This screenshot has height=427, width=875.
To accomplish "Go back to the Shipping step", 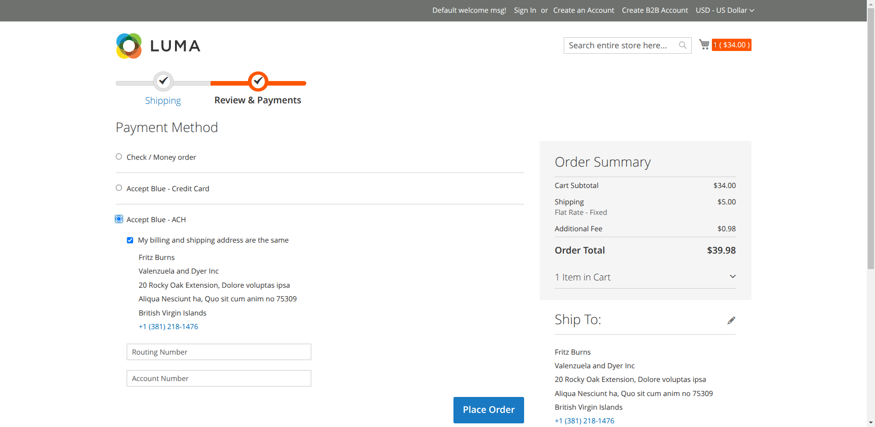I will (x=163, y=101).
